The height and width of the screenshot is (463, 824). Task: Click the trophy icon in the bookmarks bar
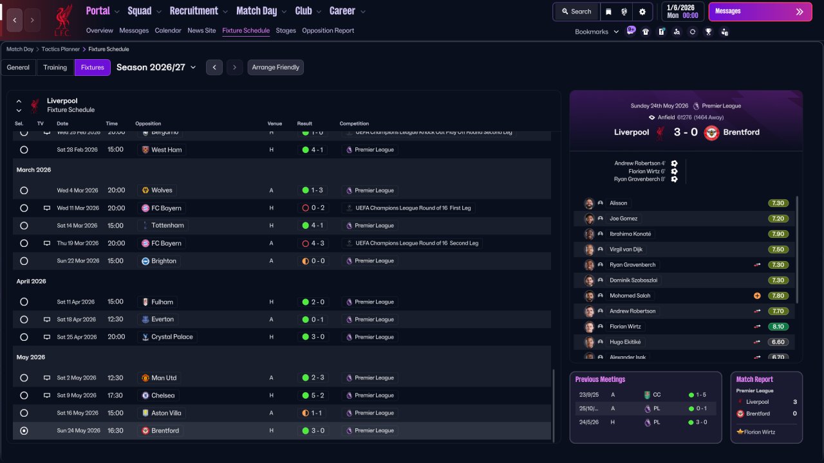tap(709, 32)
